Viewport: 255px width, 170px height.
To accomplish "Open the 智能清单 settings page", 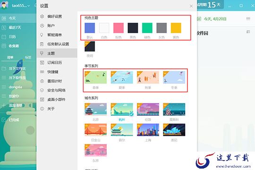I will [57, 35].
